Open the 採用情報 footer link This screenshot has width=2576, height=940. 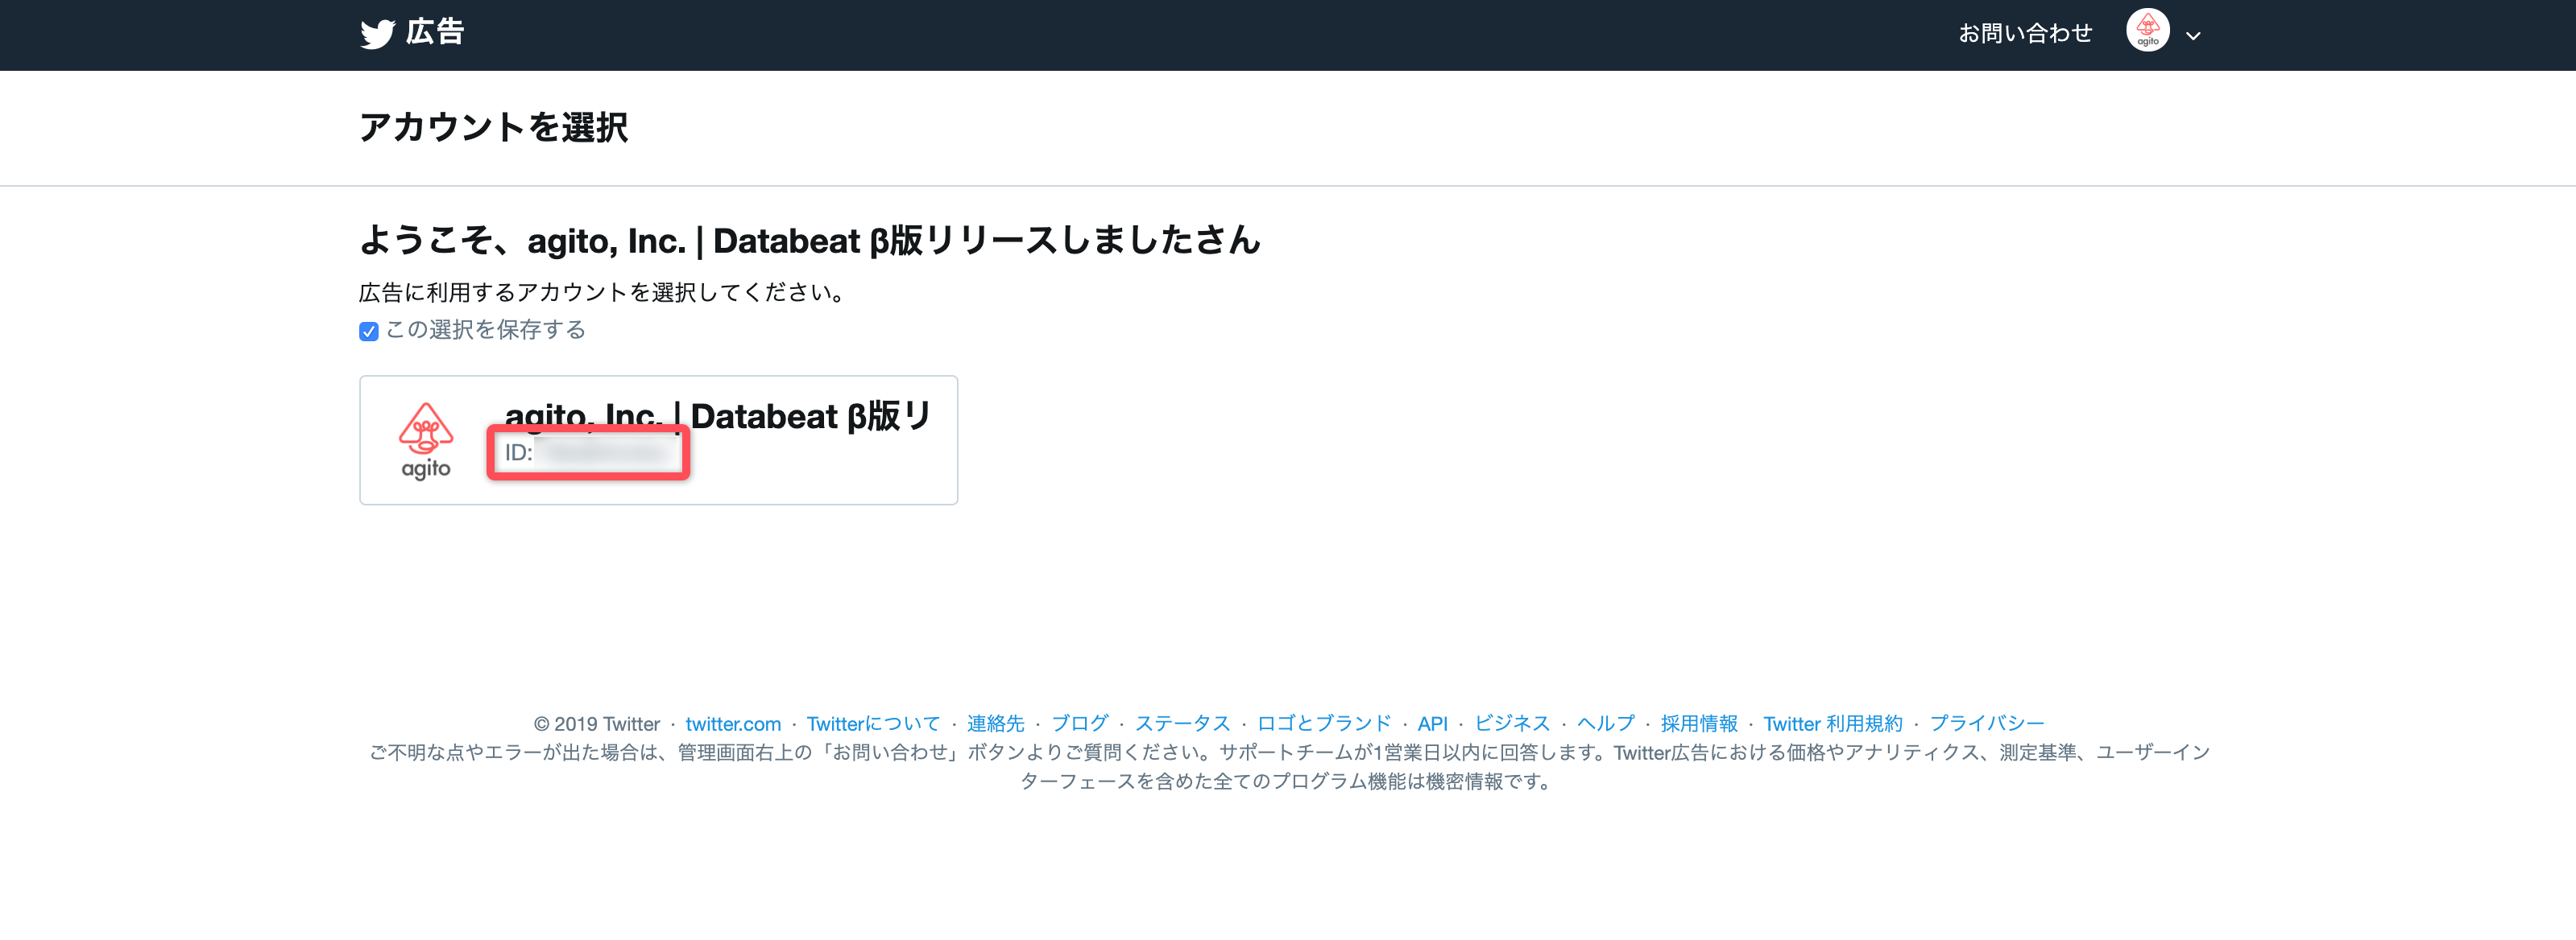pyautogui.click(x=1698, y=724)
